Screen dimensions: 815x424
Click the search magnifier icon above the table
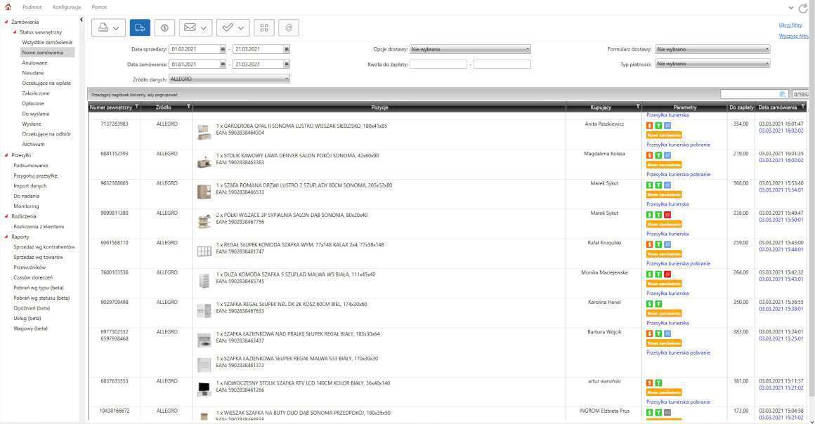[783, 94]
